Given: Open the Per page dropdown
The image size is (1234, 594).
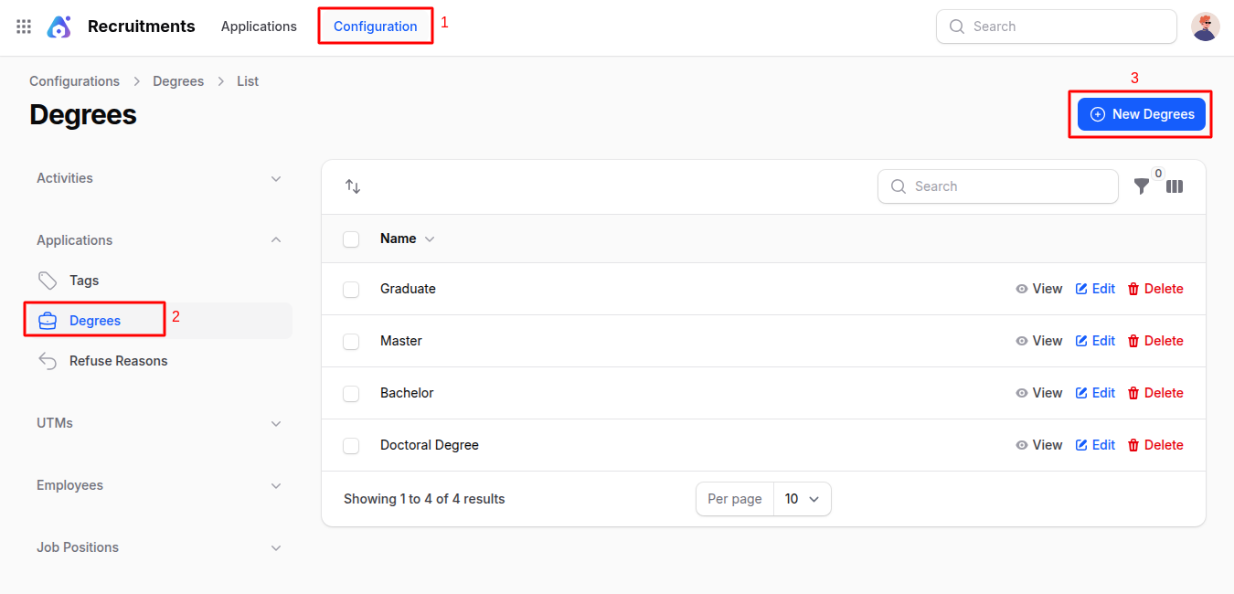Looking at the screenshot, I should coord(802,499).
